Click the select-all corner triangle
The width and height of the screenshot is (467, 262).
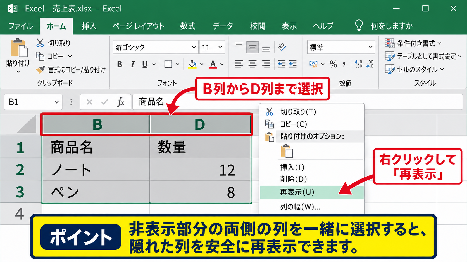click(x=27, y=124)
